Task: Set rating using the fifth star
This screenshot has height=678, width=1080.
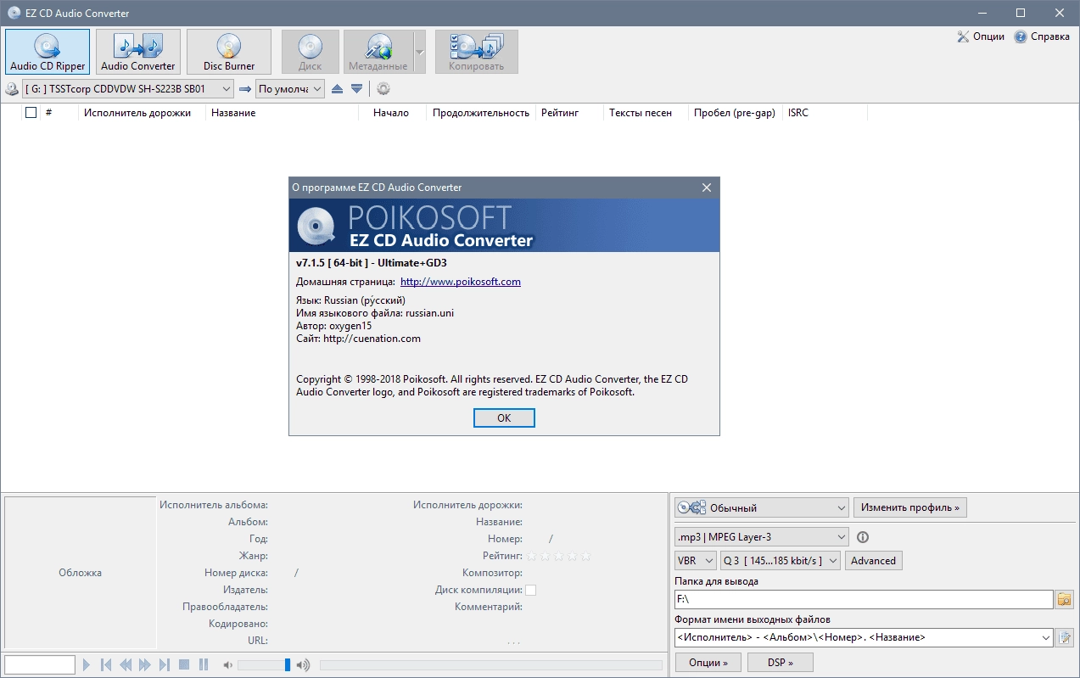Action: 585,556
